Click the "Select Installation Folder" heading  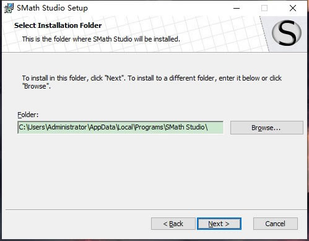pyautogui.click(x=58, y=25)
